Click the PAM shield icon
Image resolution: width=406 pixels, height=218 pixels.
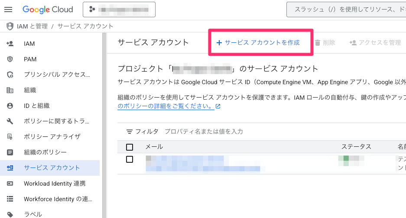click(10, 59)
